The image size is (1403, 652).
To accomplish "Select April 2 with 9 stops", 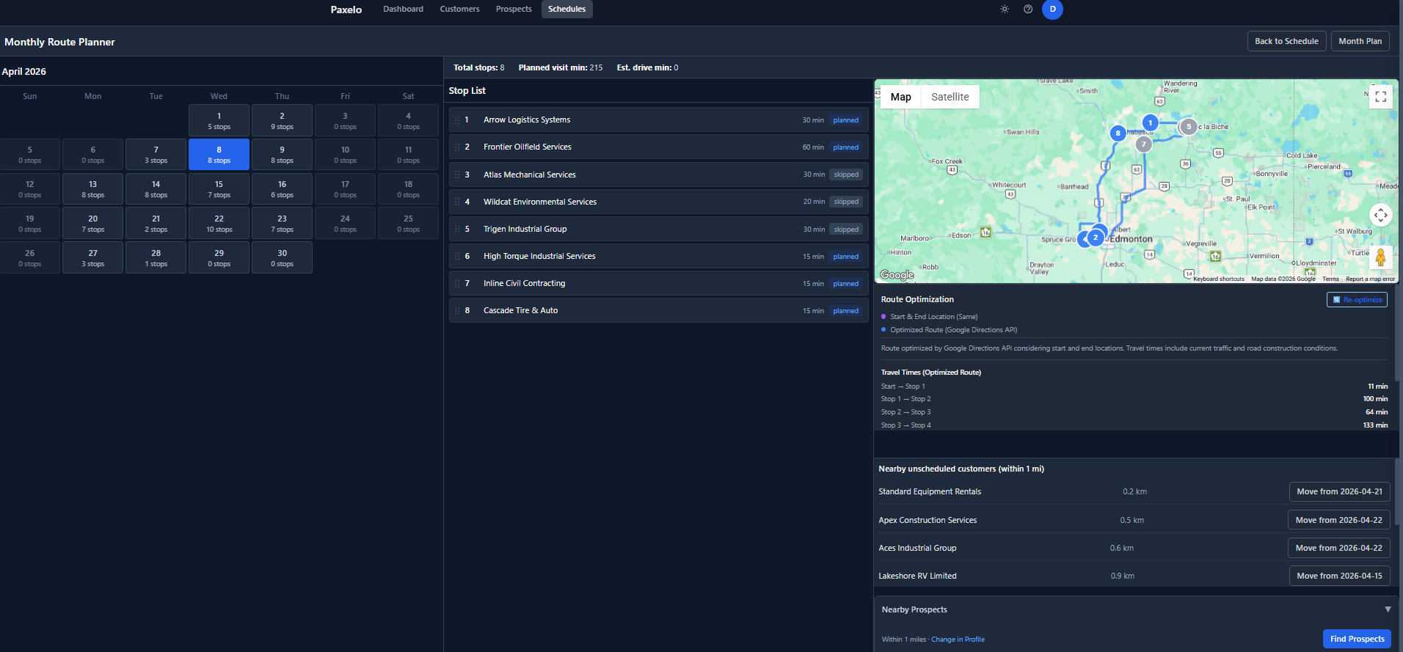I will [282, 120].
